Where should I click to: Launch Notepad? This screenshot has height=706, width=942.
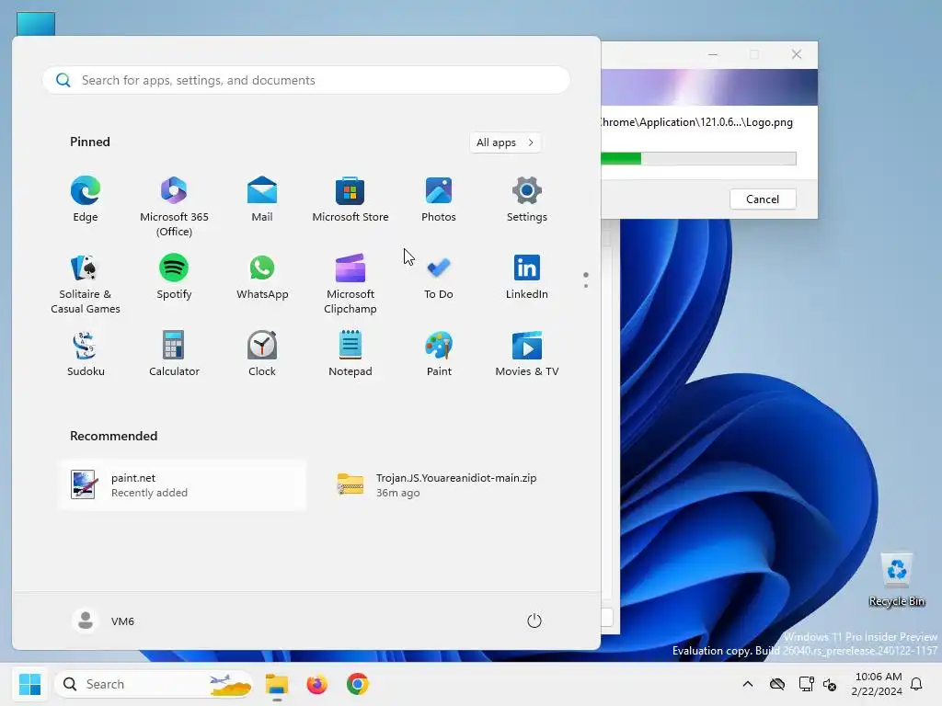point(350,354)
